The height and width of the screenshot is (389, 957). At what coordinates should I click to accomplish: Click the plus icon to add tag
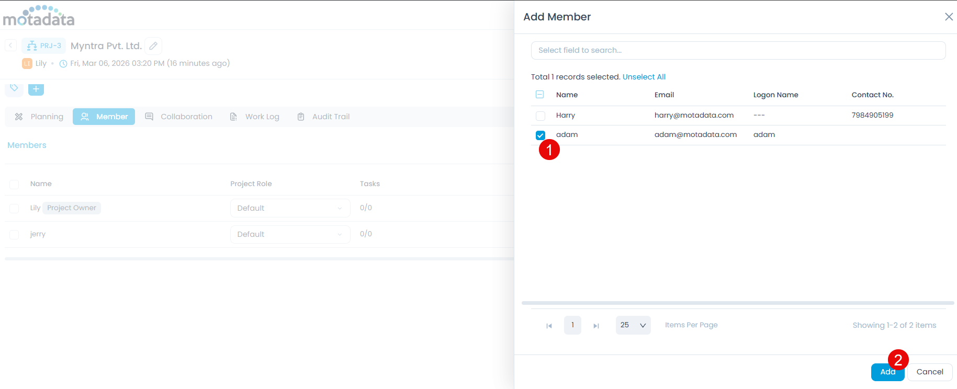(36, 89)
